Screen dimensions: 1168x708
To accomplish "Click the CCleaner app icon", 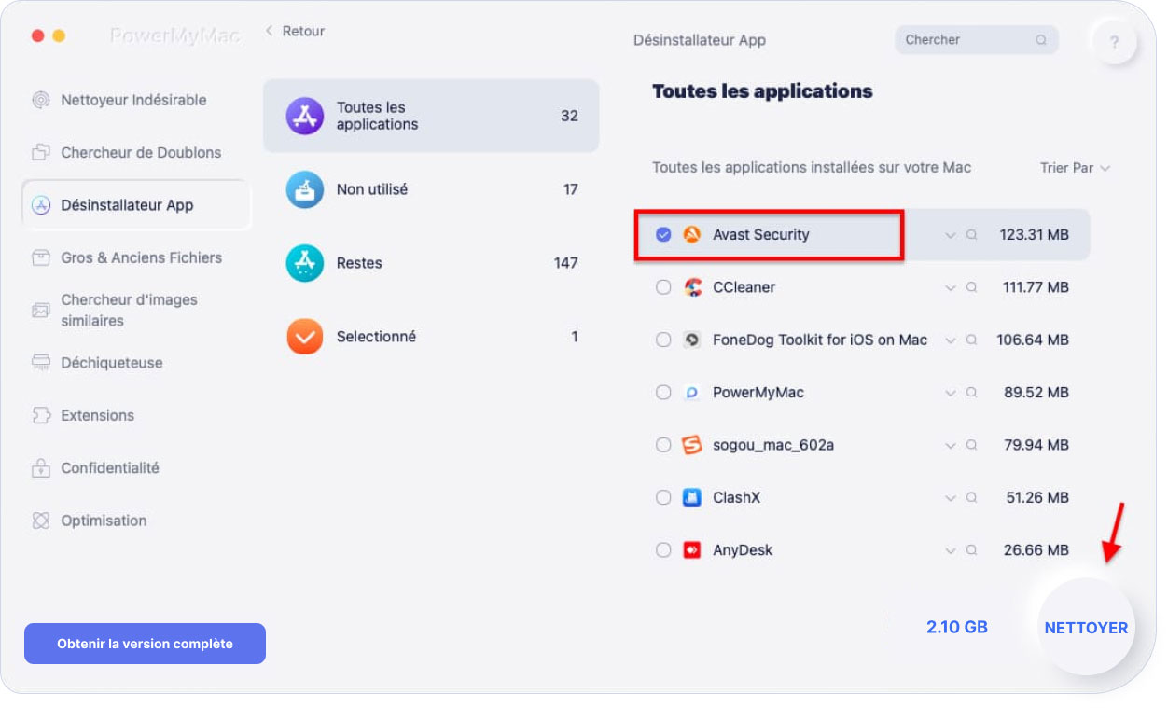I will 691,287.
